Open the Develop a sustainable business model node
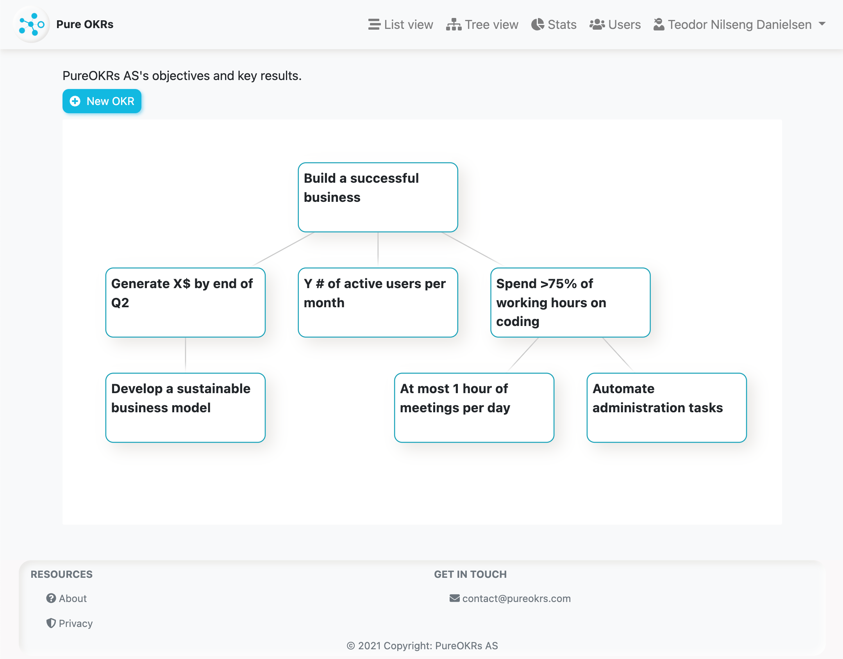 (186, 408)
